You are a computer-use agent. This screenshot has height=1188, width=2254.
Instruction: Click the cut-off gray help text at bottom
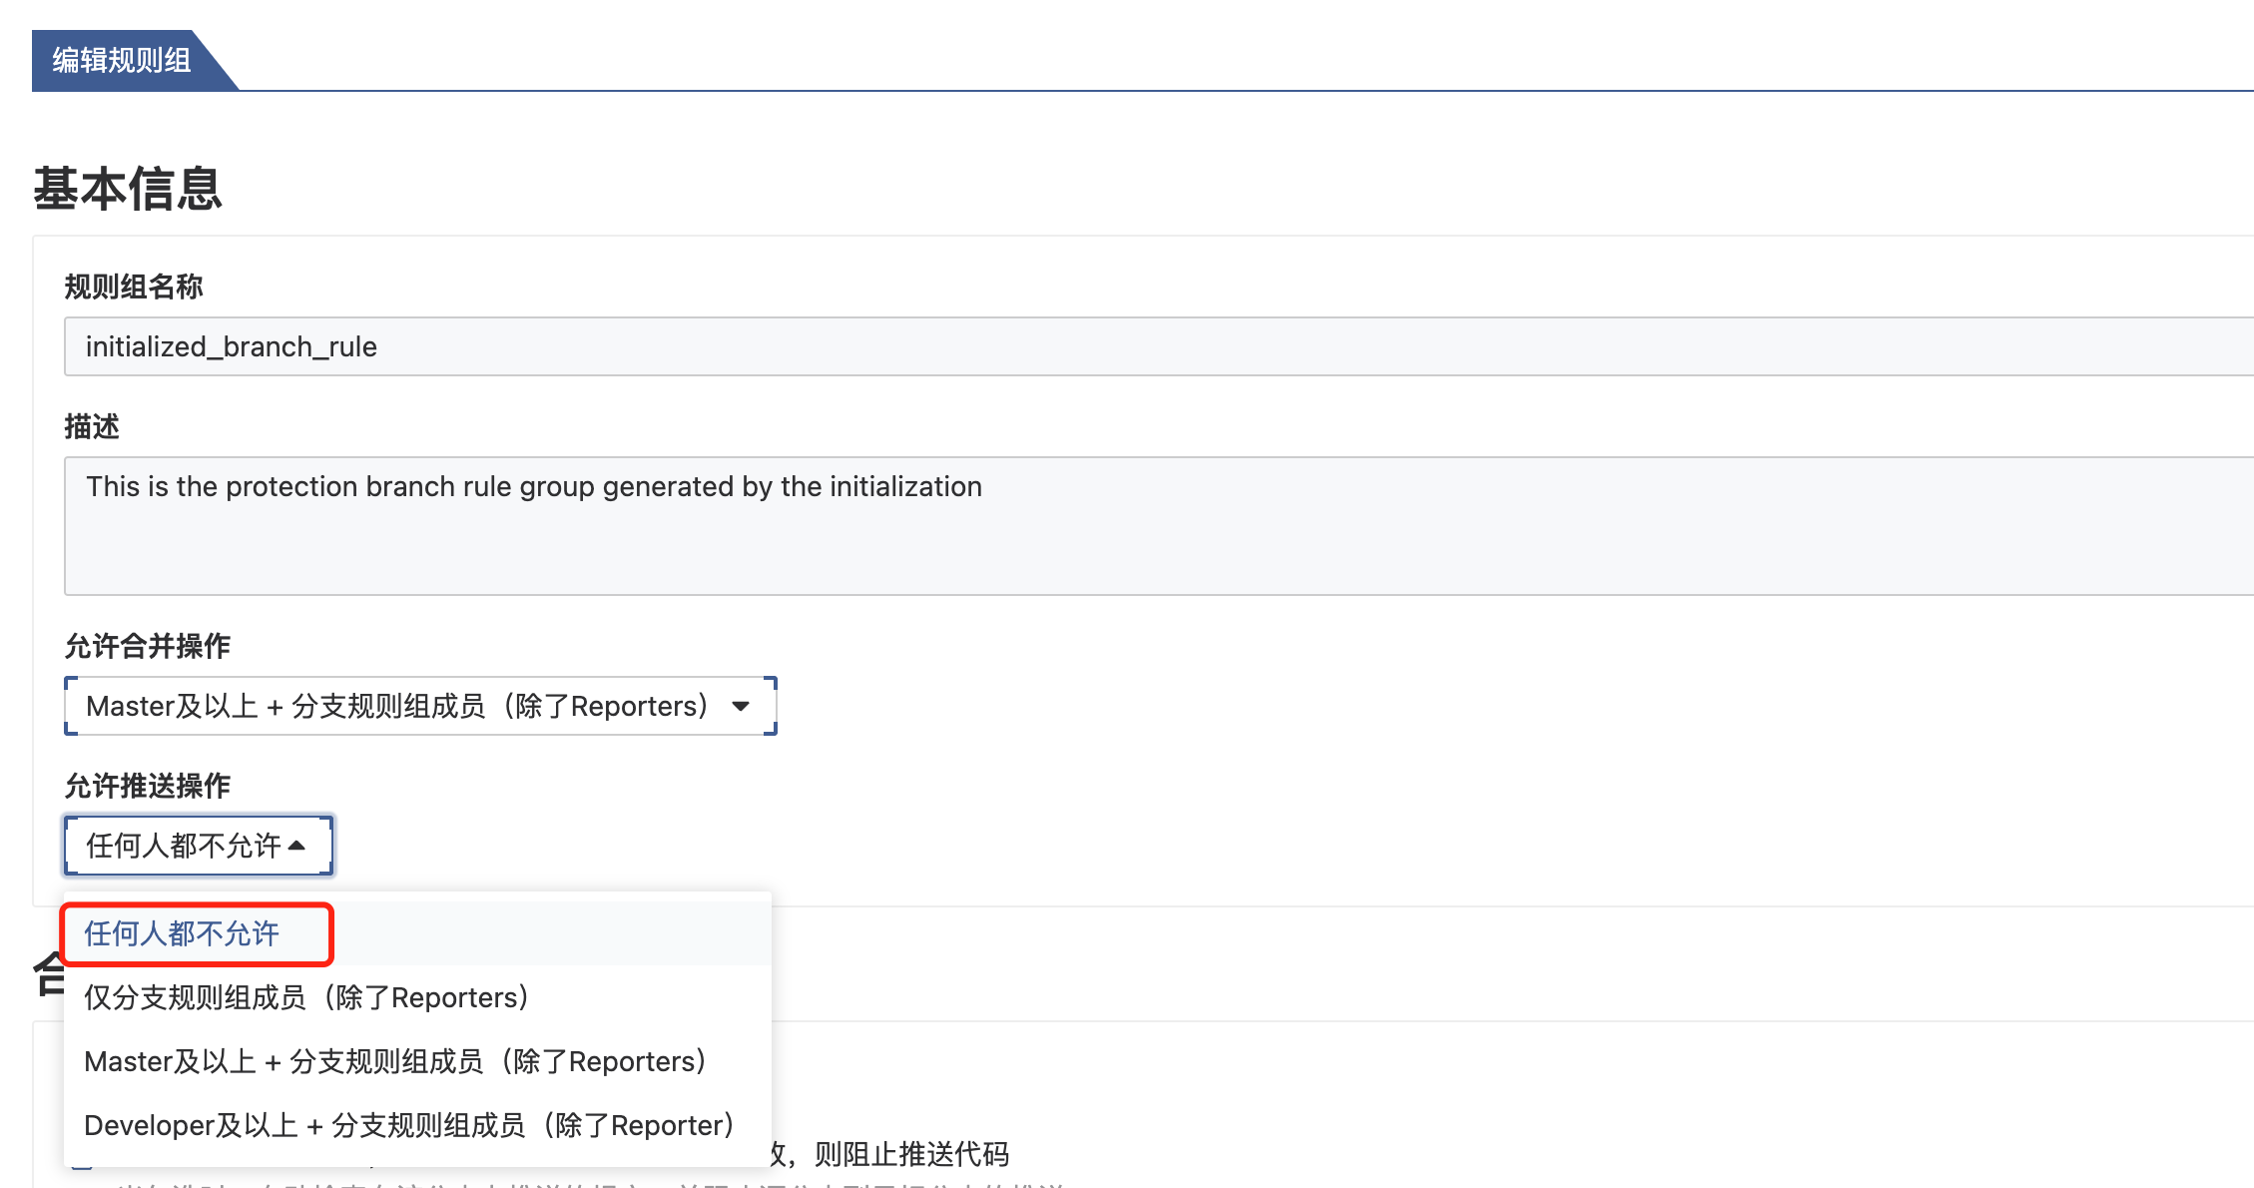click(898, 1183)
